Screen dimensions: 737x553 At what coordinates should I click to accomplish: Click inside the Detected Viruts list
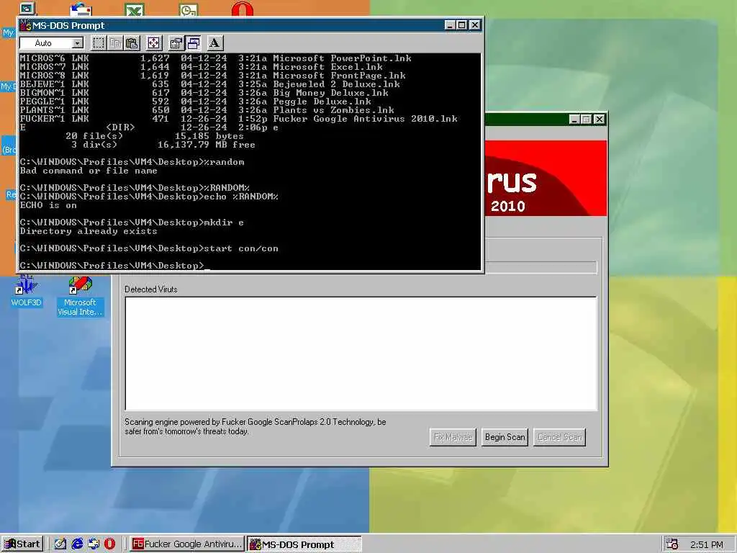click(361, 354)
